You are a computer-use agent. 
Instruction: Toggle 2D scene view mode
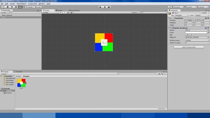point(60,12)
